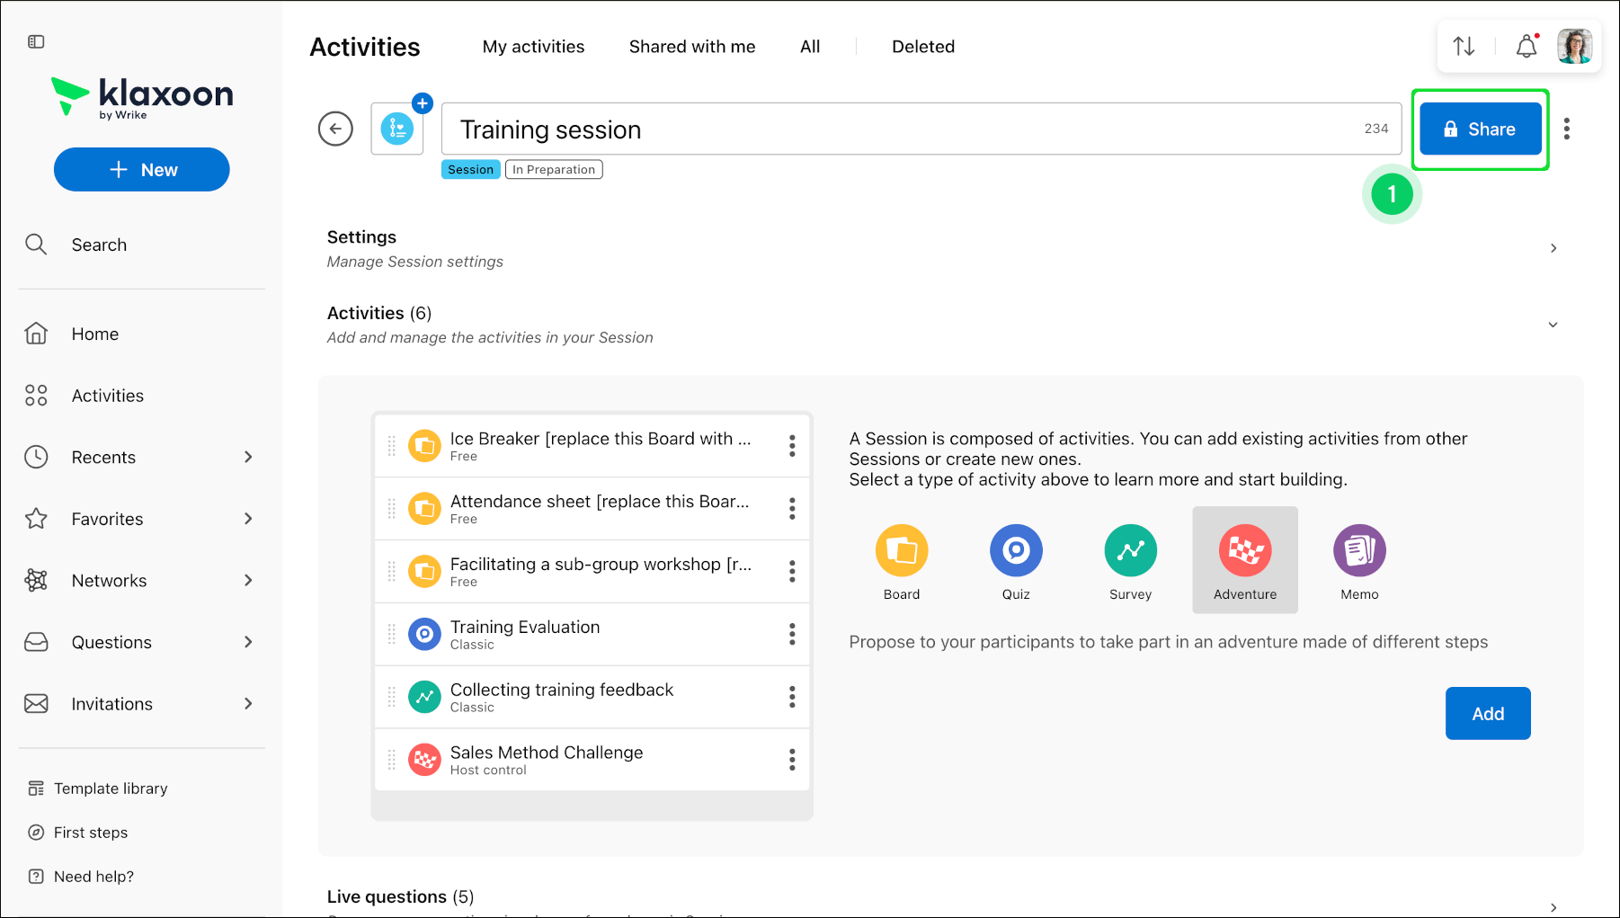This screenshot has height=918, width=1620.
Task: Switch to Shared with me tab
Action: pos(692,47)
